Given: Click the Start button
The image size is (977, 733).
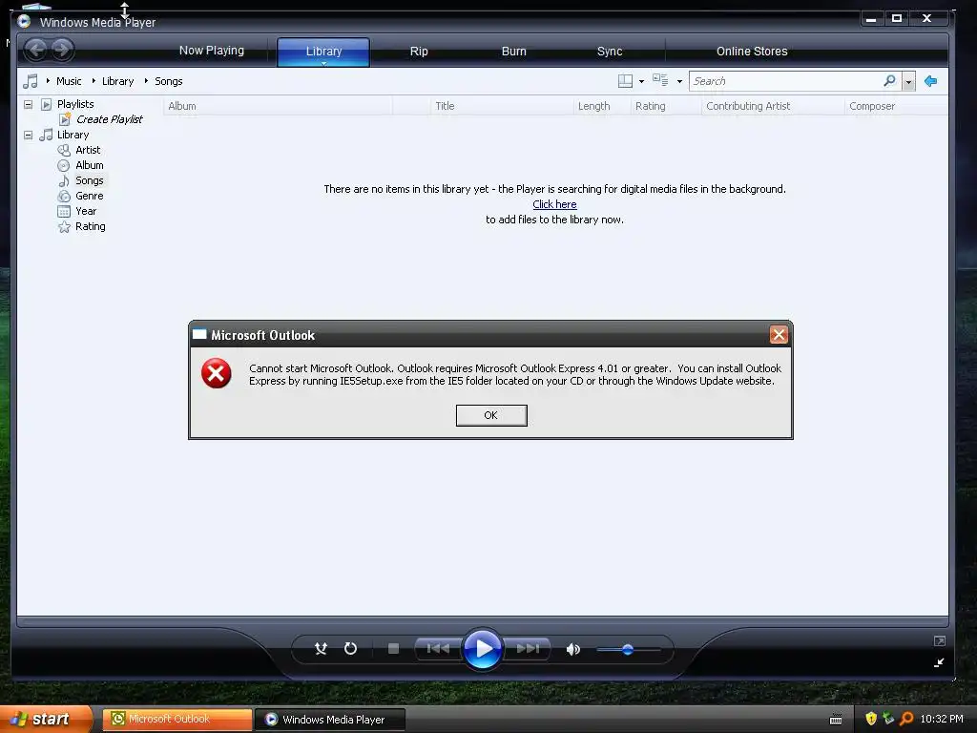Looking at the screenshot, I should click(46, 719).
